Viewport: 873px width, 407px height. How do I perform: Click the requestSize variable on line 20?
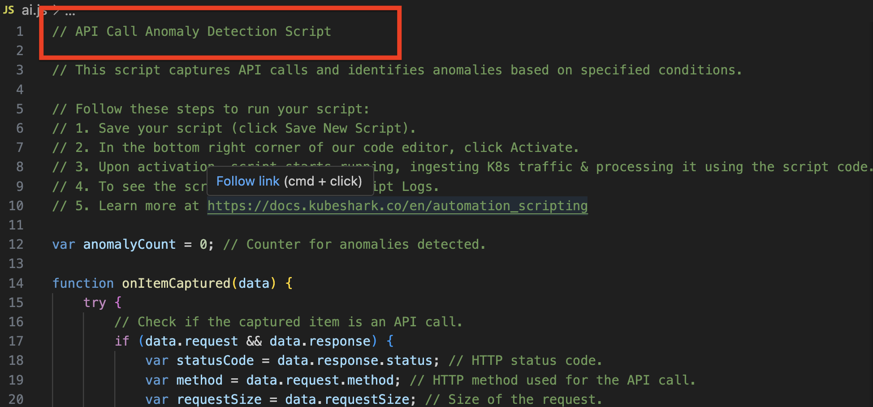tap(219, 399)
